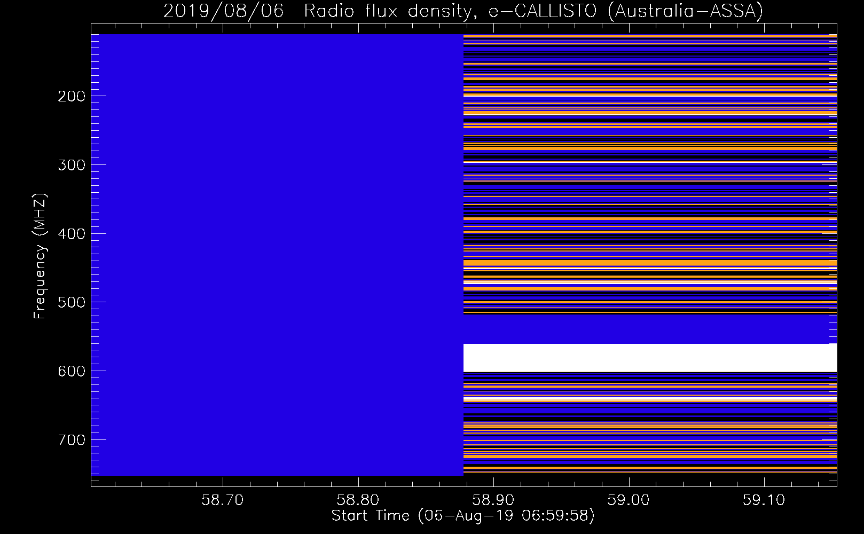Click the blue band just above the white band
Image resolution: width=864 pixels, height=534 pixels.
650,330
